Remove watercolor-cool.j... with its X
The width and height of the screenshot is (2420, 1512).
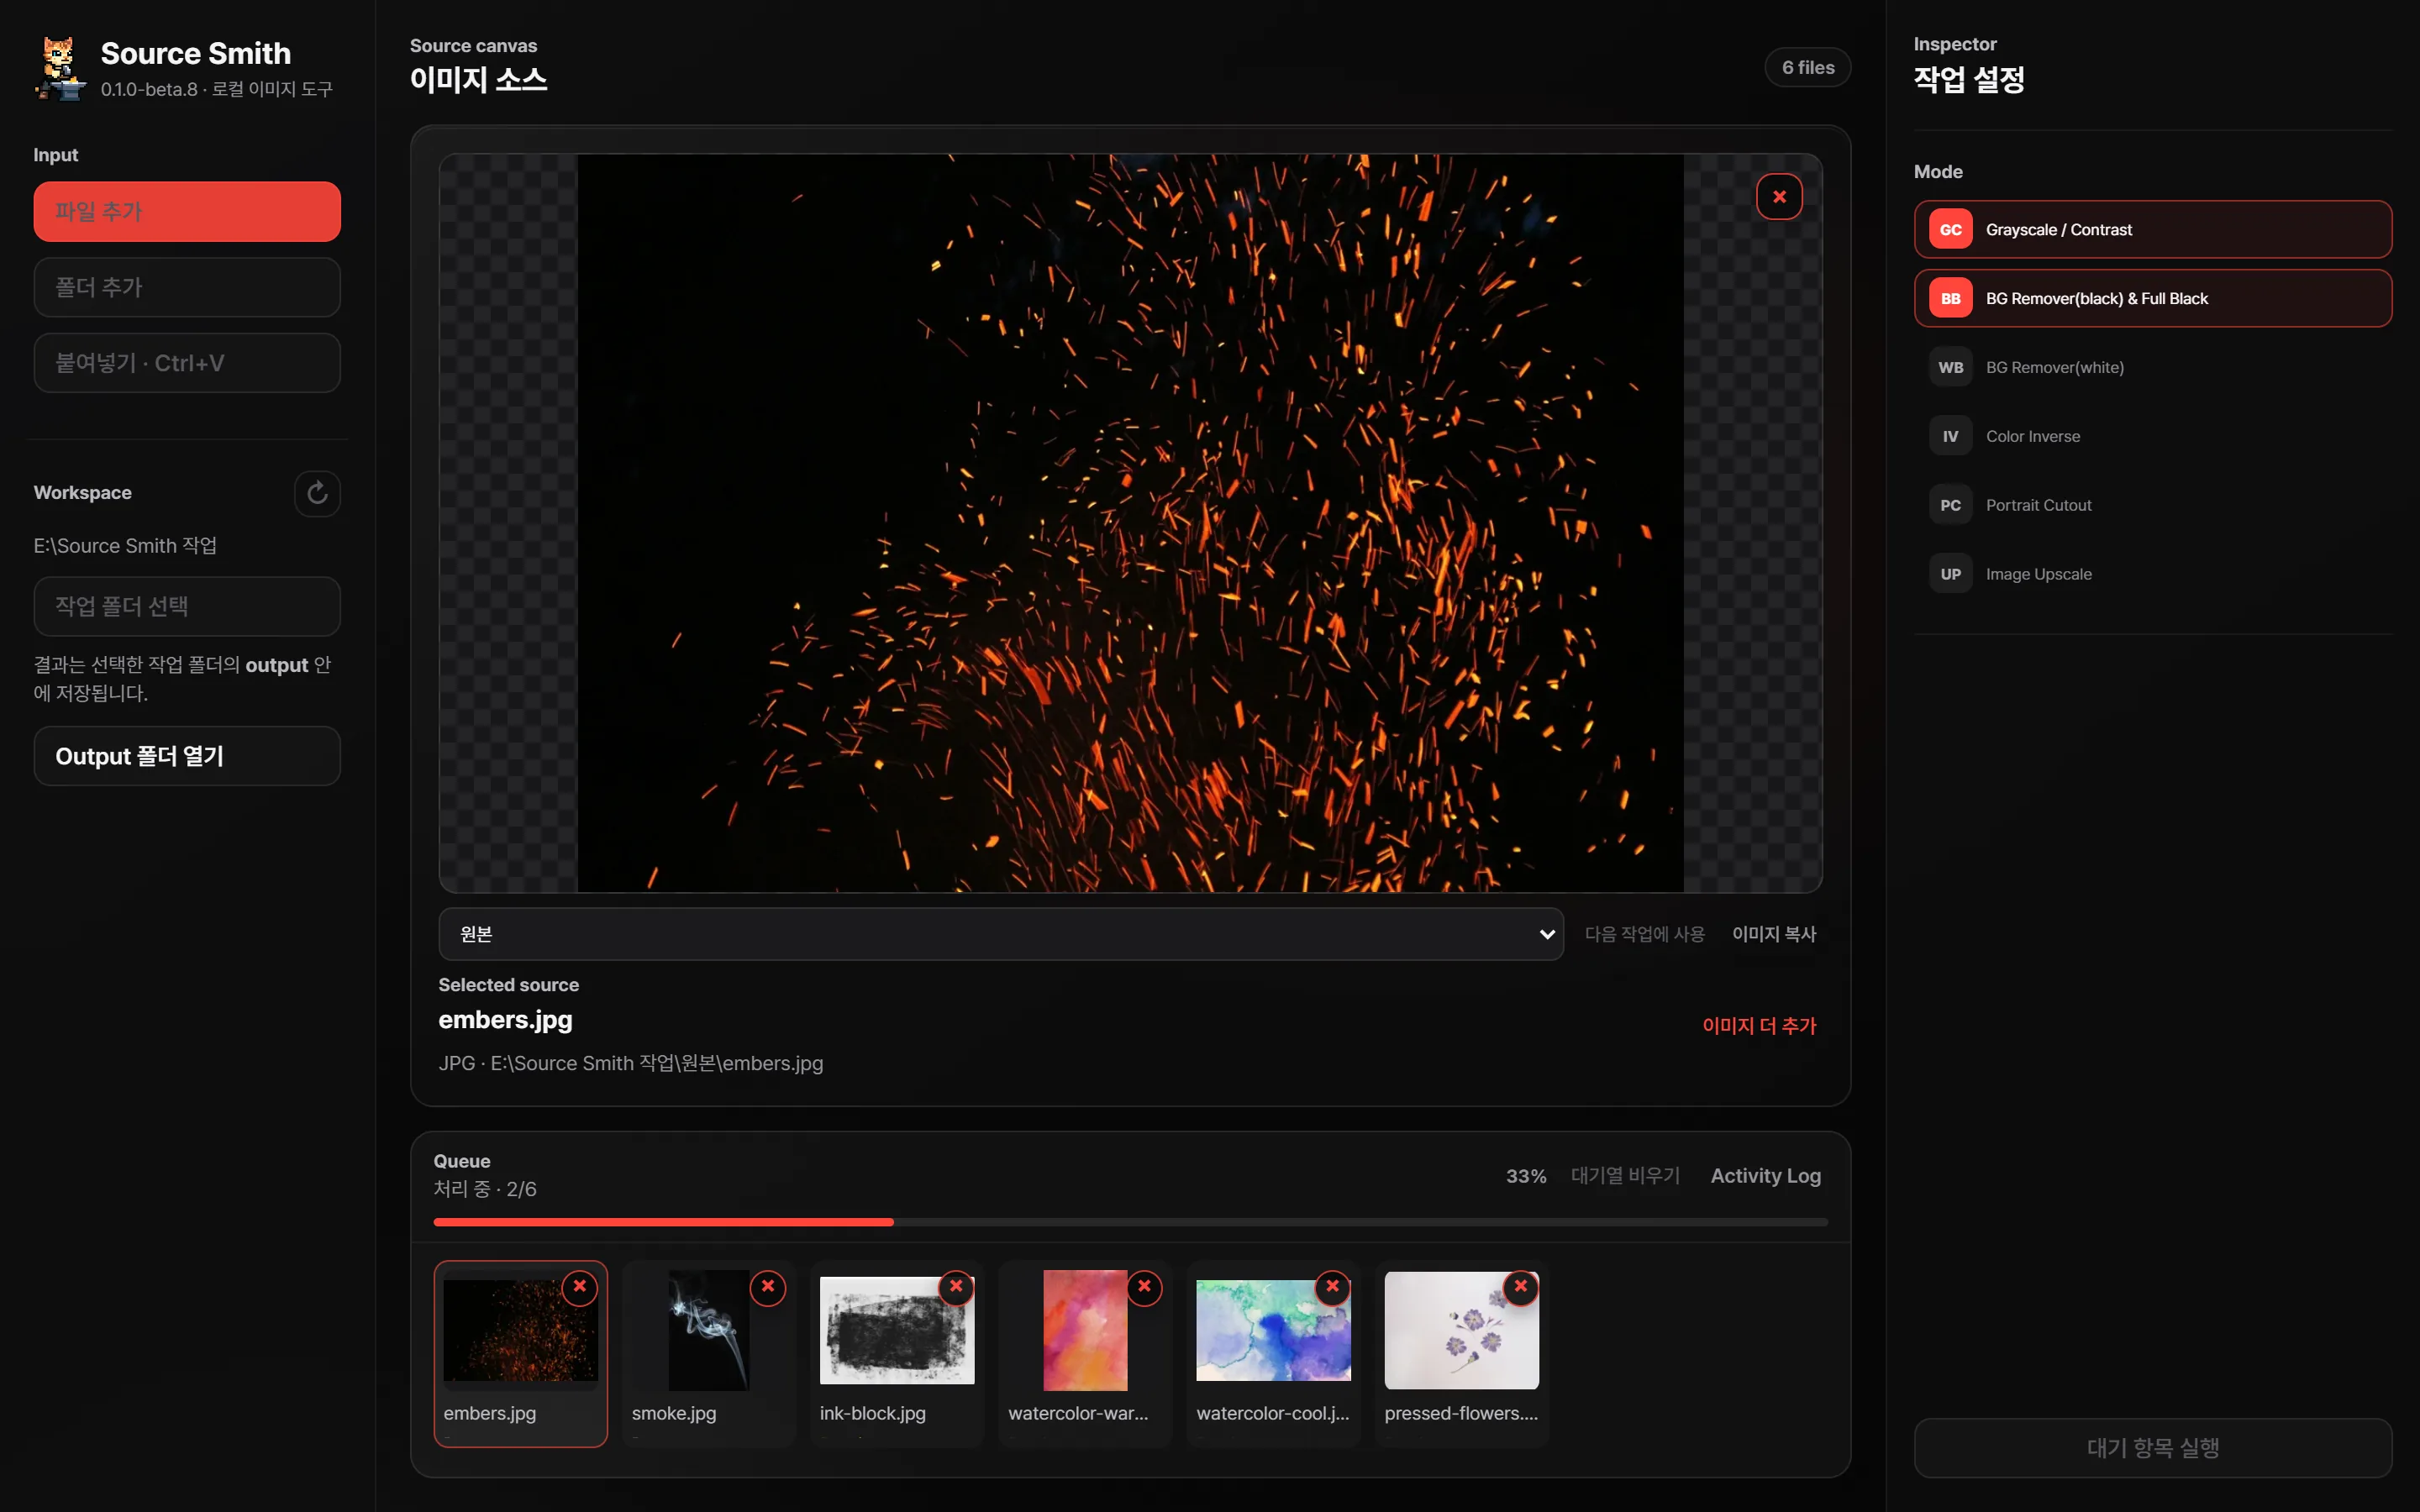pyautogui.click(x=1332, y=1287)
